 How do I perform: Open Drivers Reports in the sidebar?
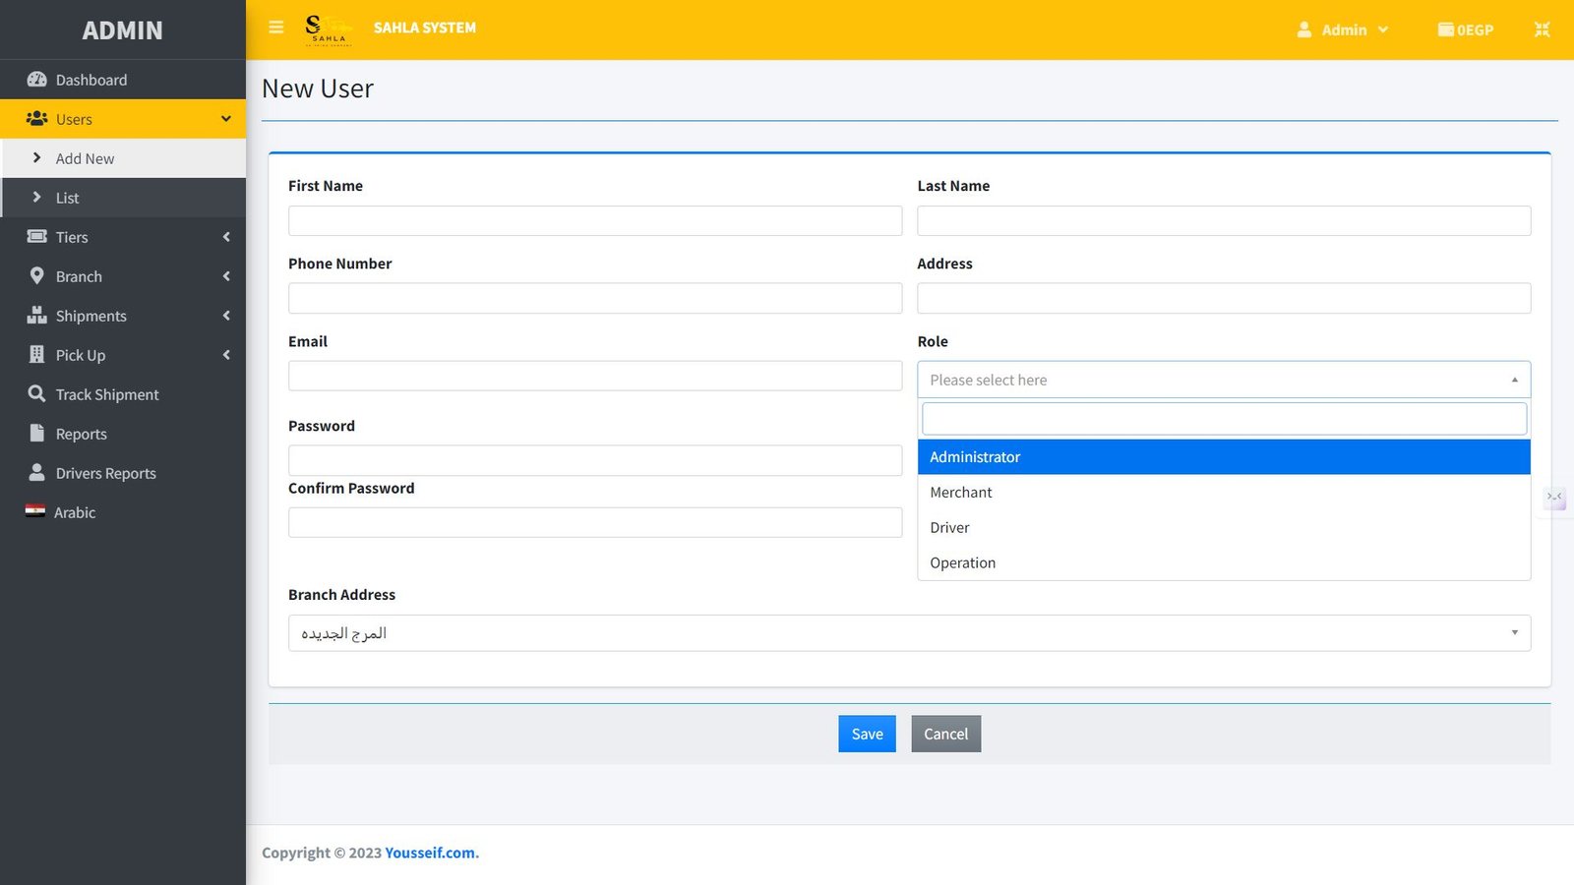point(123,473)
